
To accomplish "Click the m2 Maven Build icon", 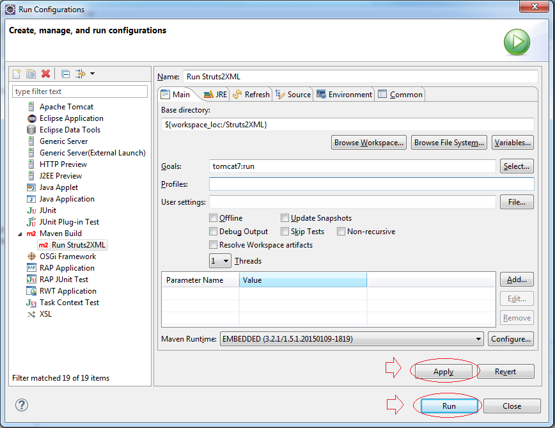I will 31,234.
